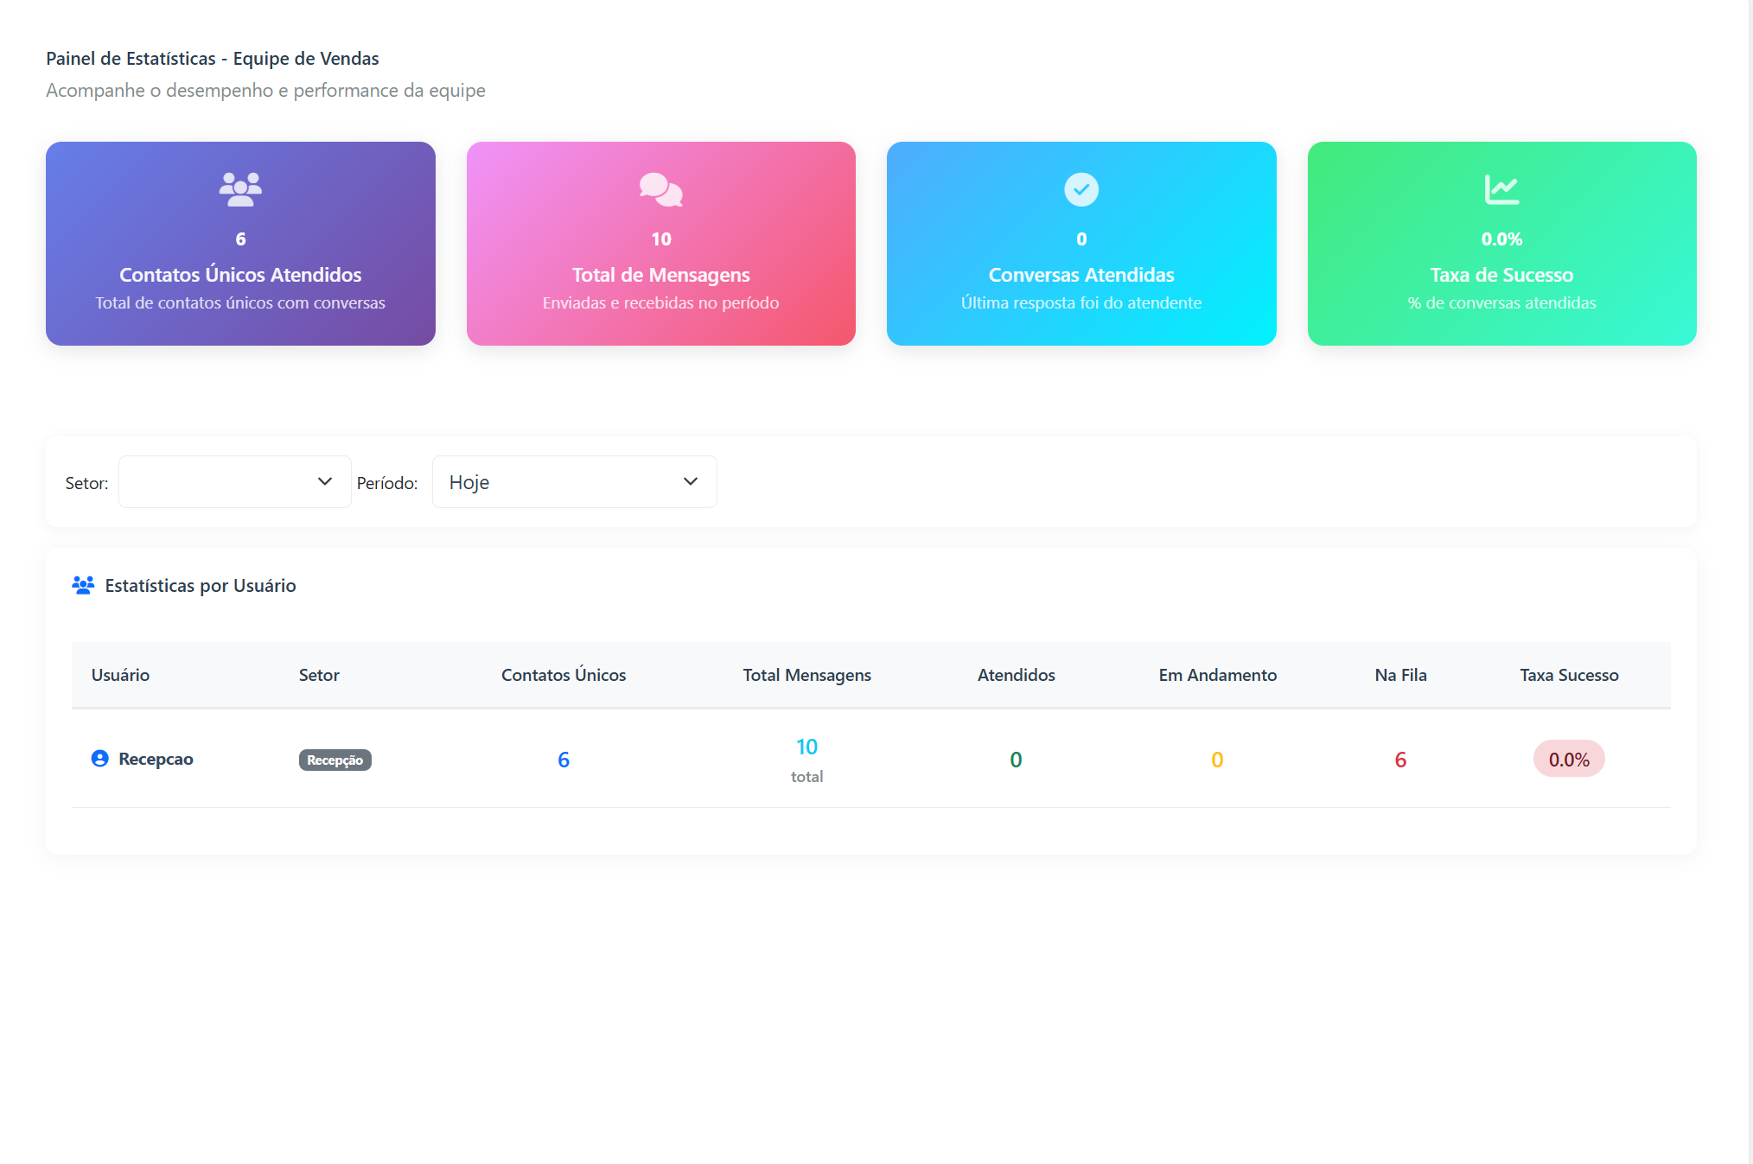Image resolution: width=1753 pixels, height=1164 pixels.
Task: Click the checkmark icon on Conversas Atendidas card
Action: (1081, 189)
